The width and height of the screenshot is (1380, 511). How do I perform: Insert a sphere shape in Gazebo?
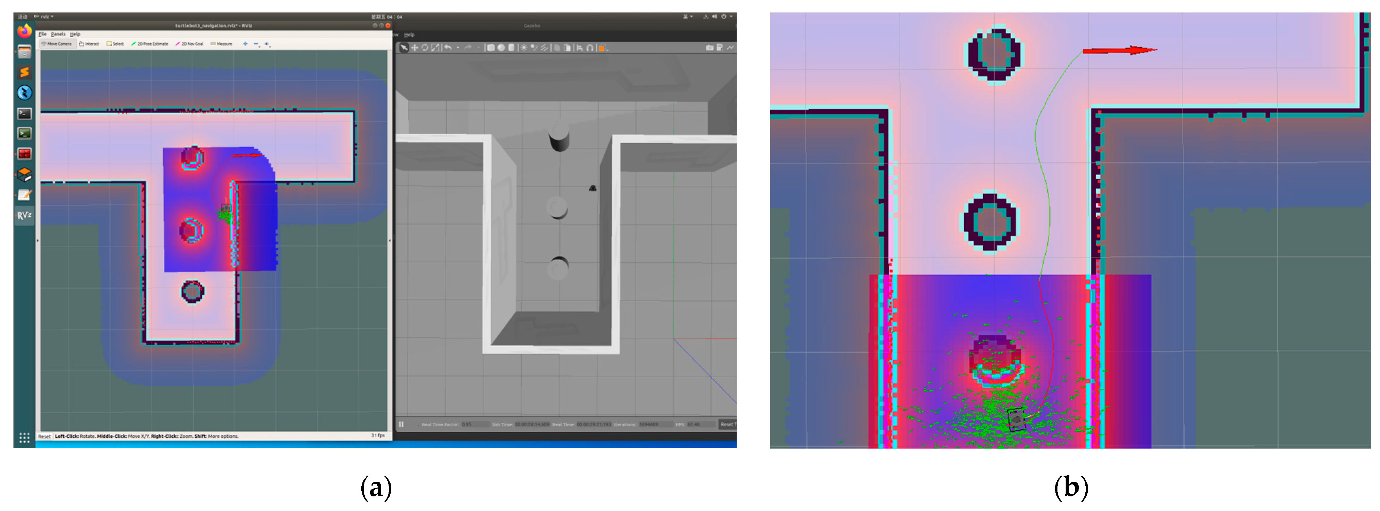(501, 48)
